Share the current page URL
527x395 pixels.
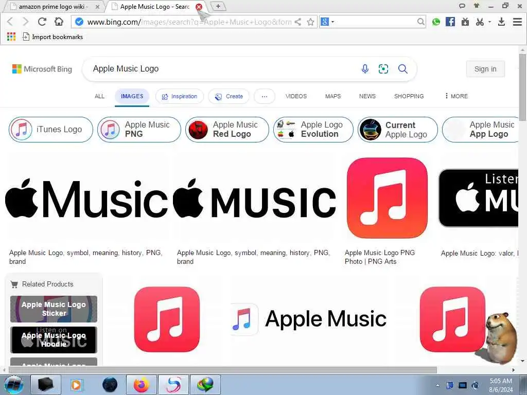(298, 22)
